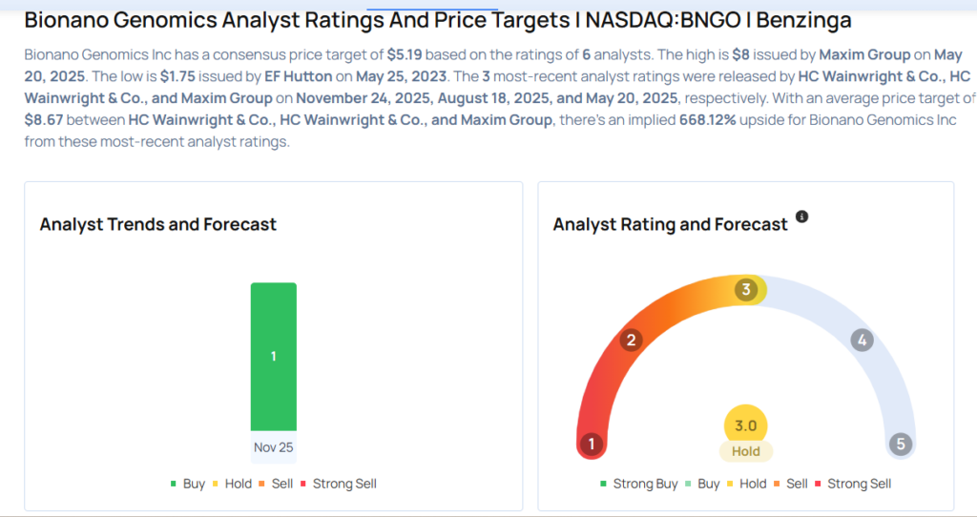The image size is (977, 517).
Task: Toggle Strong Buy legend in Analyst Rating chart
Action: click(x=639, y=484)
